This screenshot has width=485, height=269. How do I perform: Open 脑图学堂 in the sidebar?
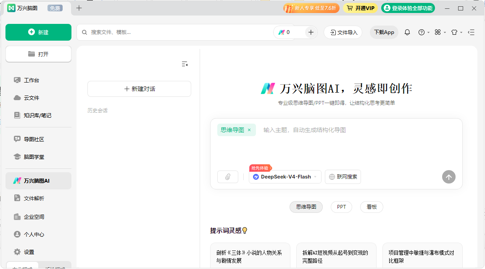click(38, 157)
